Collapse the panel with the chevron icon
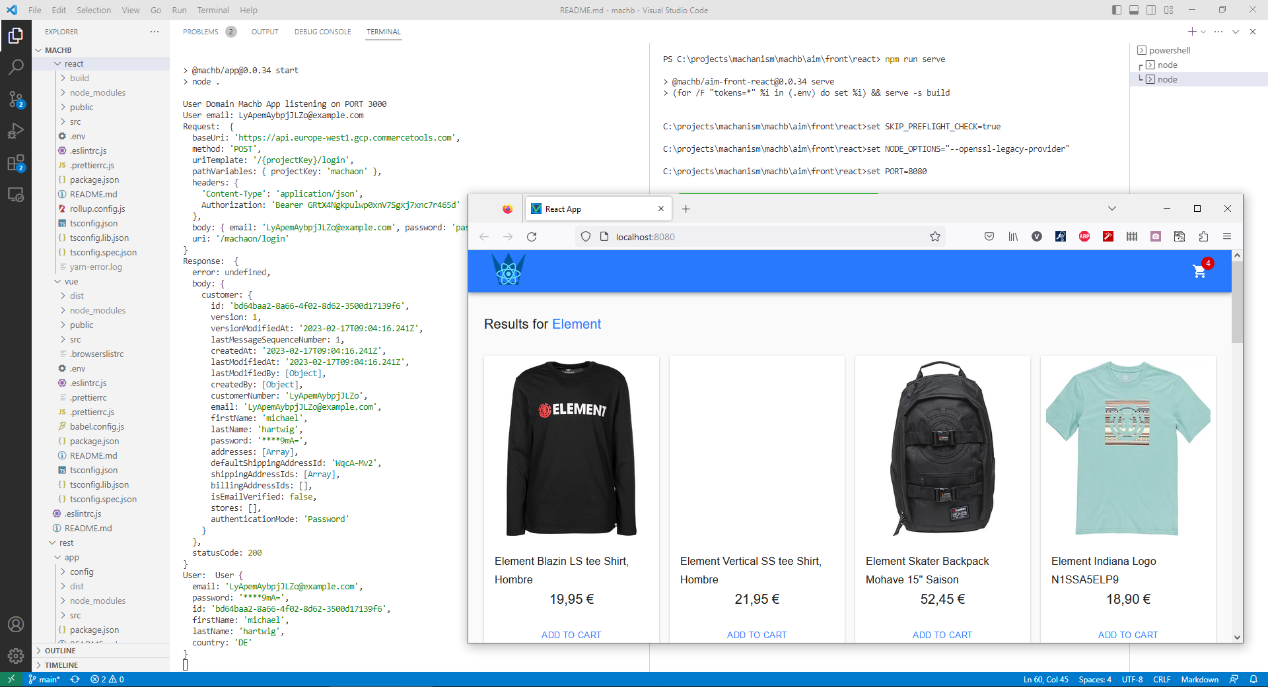The width and height of the screenshot is (1268, 687). click(1236, 32)
